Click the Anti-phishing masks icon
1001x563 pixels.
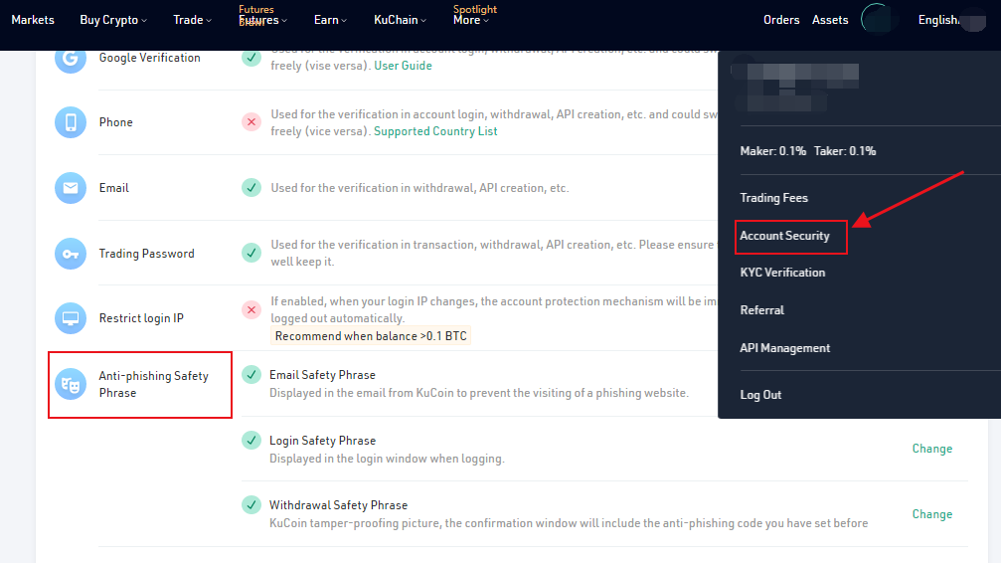71,384
